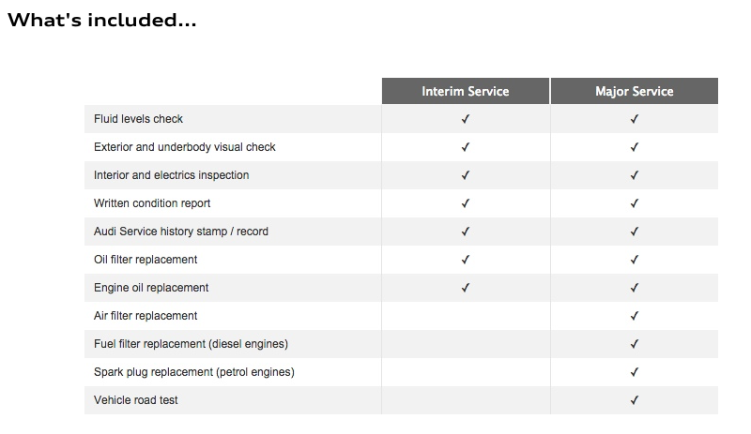
Task: Click 'Air filter replacement' row label
Action: [146, 316]
